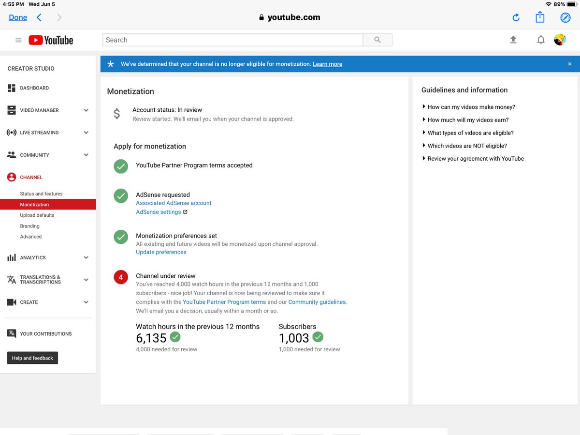Click inside the Search field
Viewport: 580px width, 435px height.
click(232, 40)
